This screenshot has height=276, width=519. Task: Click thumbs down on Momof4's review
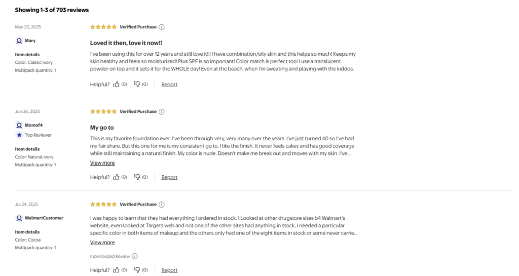click(x=137, y=177)
